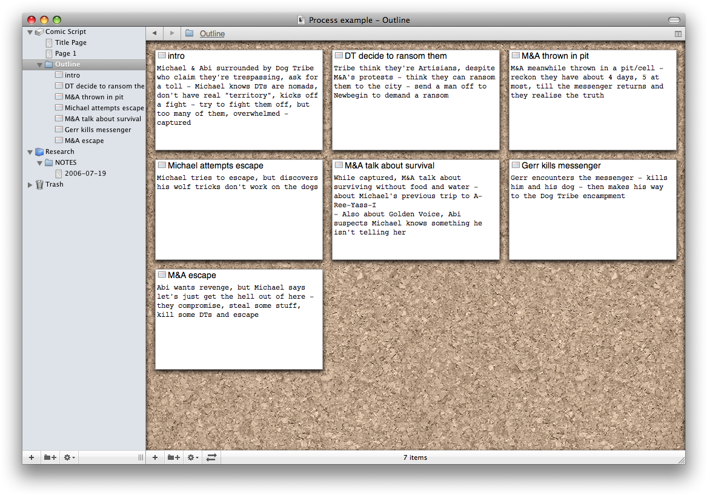The height and width of the screenshot is (495, 707).
Task: Open gear menu below the corkboard
Action: coord(192,457)
